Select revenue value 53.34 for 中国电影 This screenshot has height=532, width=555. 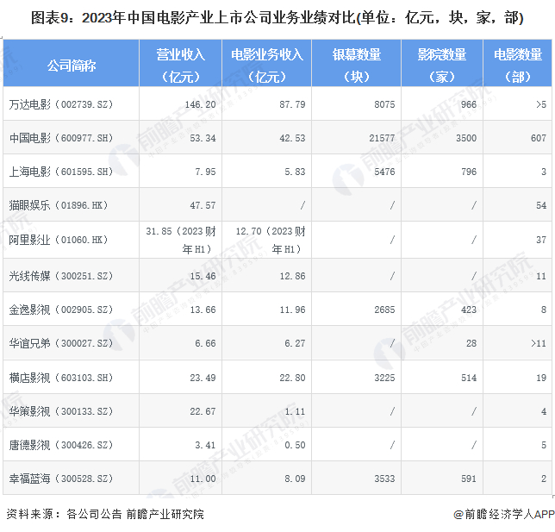(203, 138)
